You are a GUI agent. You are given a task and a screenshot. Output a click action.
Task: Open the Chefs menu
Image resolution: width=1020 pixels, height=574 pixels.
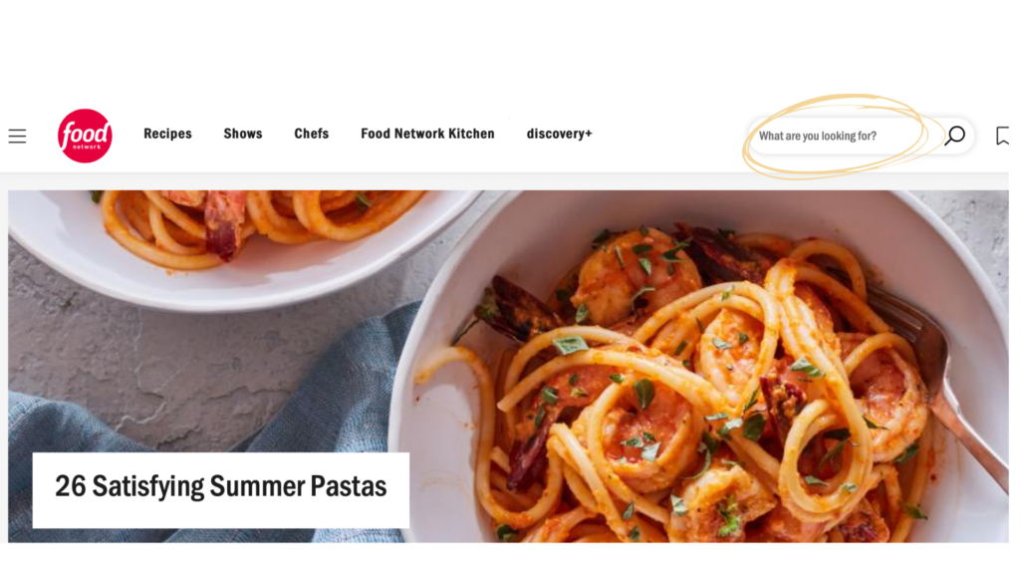[312, 134]
